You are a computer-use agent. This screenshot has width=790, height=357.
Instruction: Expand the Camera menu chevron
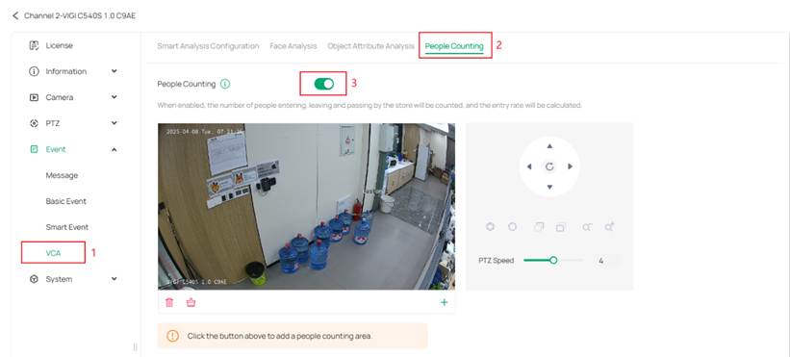point(115,97)
